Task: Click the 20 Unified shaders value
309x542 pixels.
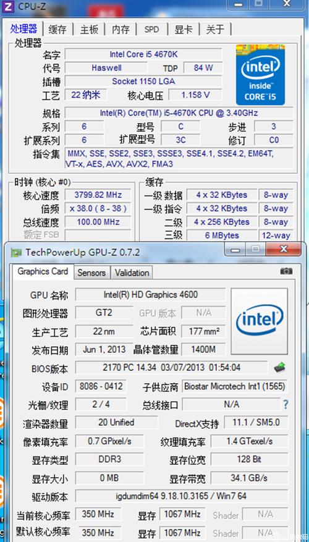Action: [x=116, y=422]
